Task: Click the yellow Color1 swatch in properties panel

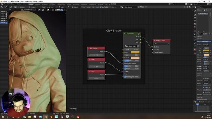Action: coord(207,50)
